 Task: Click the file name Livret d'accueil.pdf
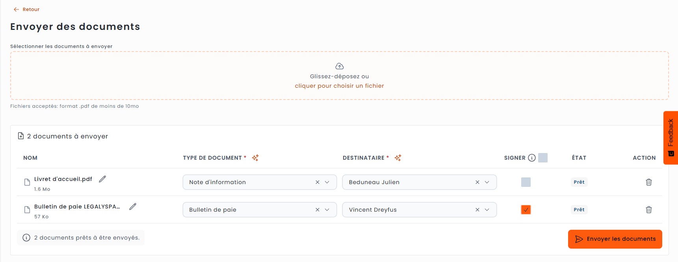(x=63, y=179)
